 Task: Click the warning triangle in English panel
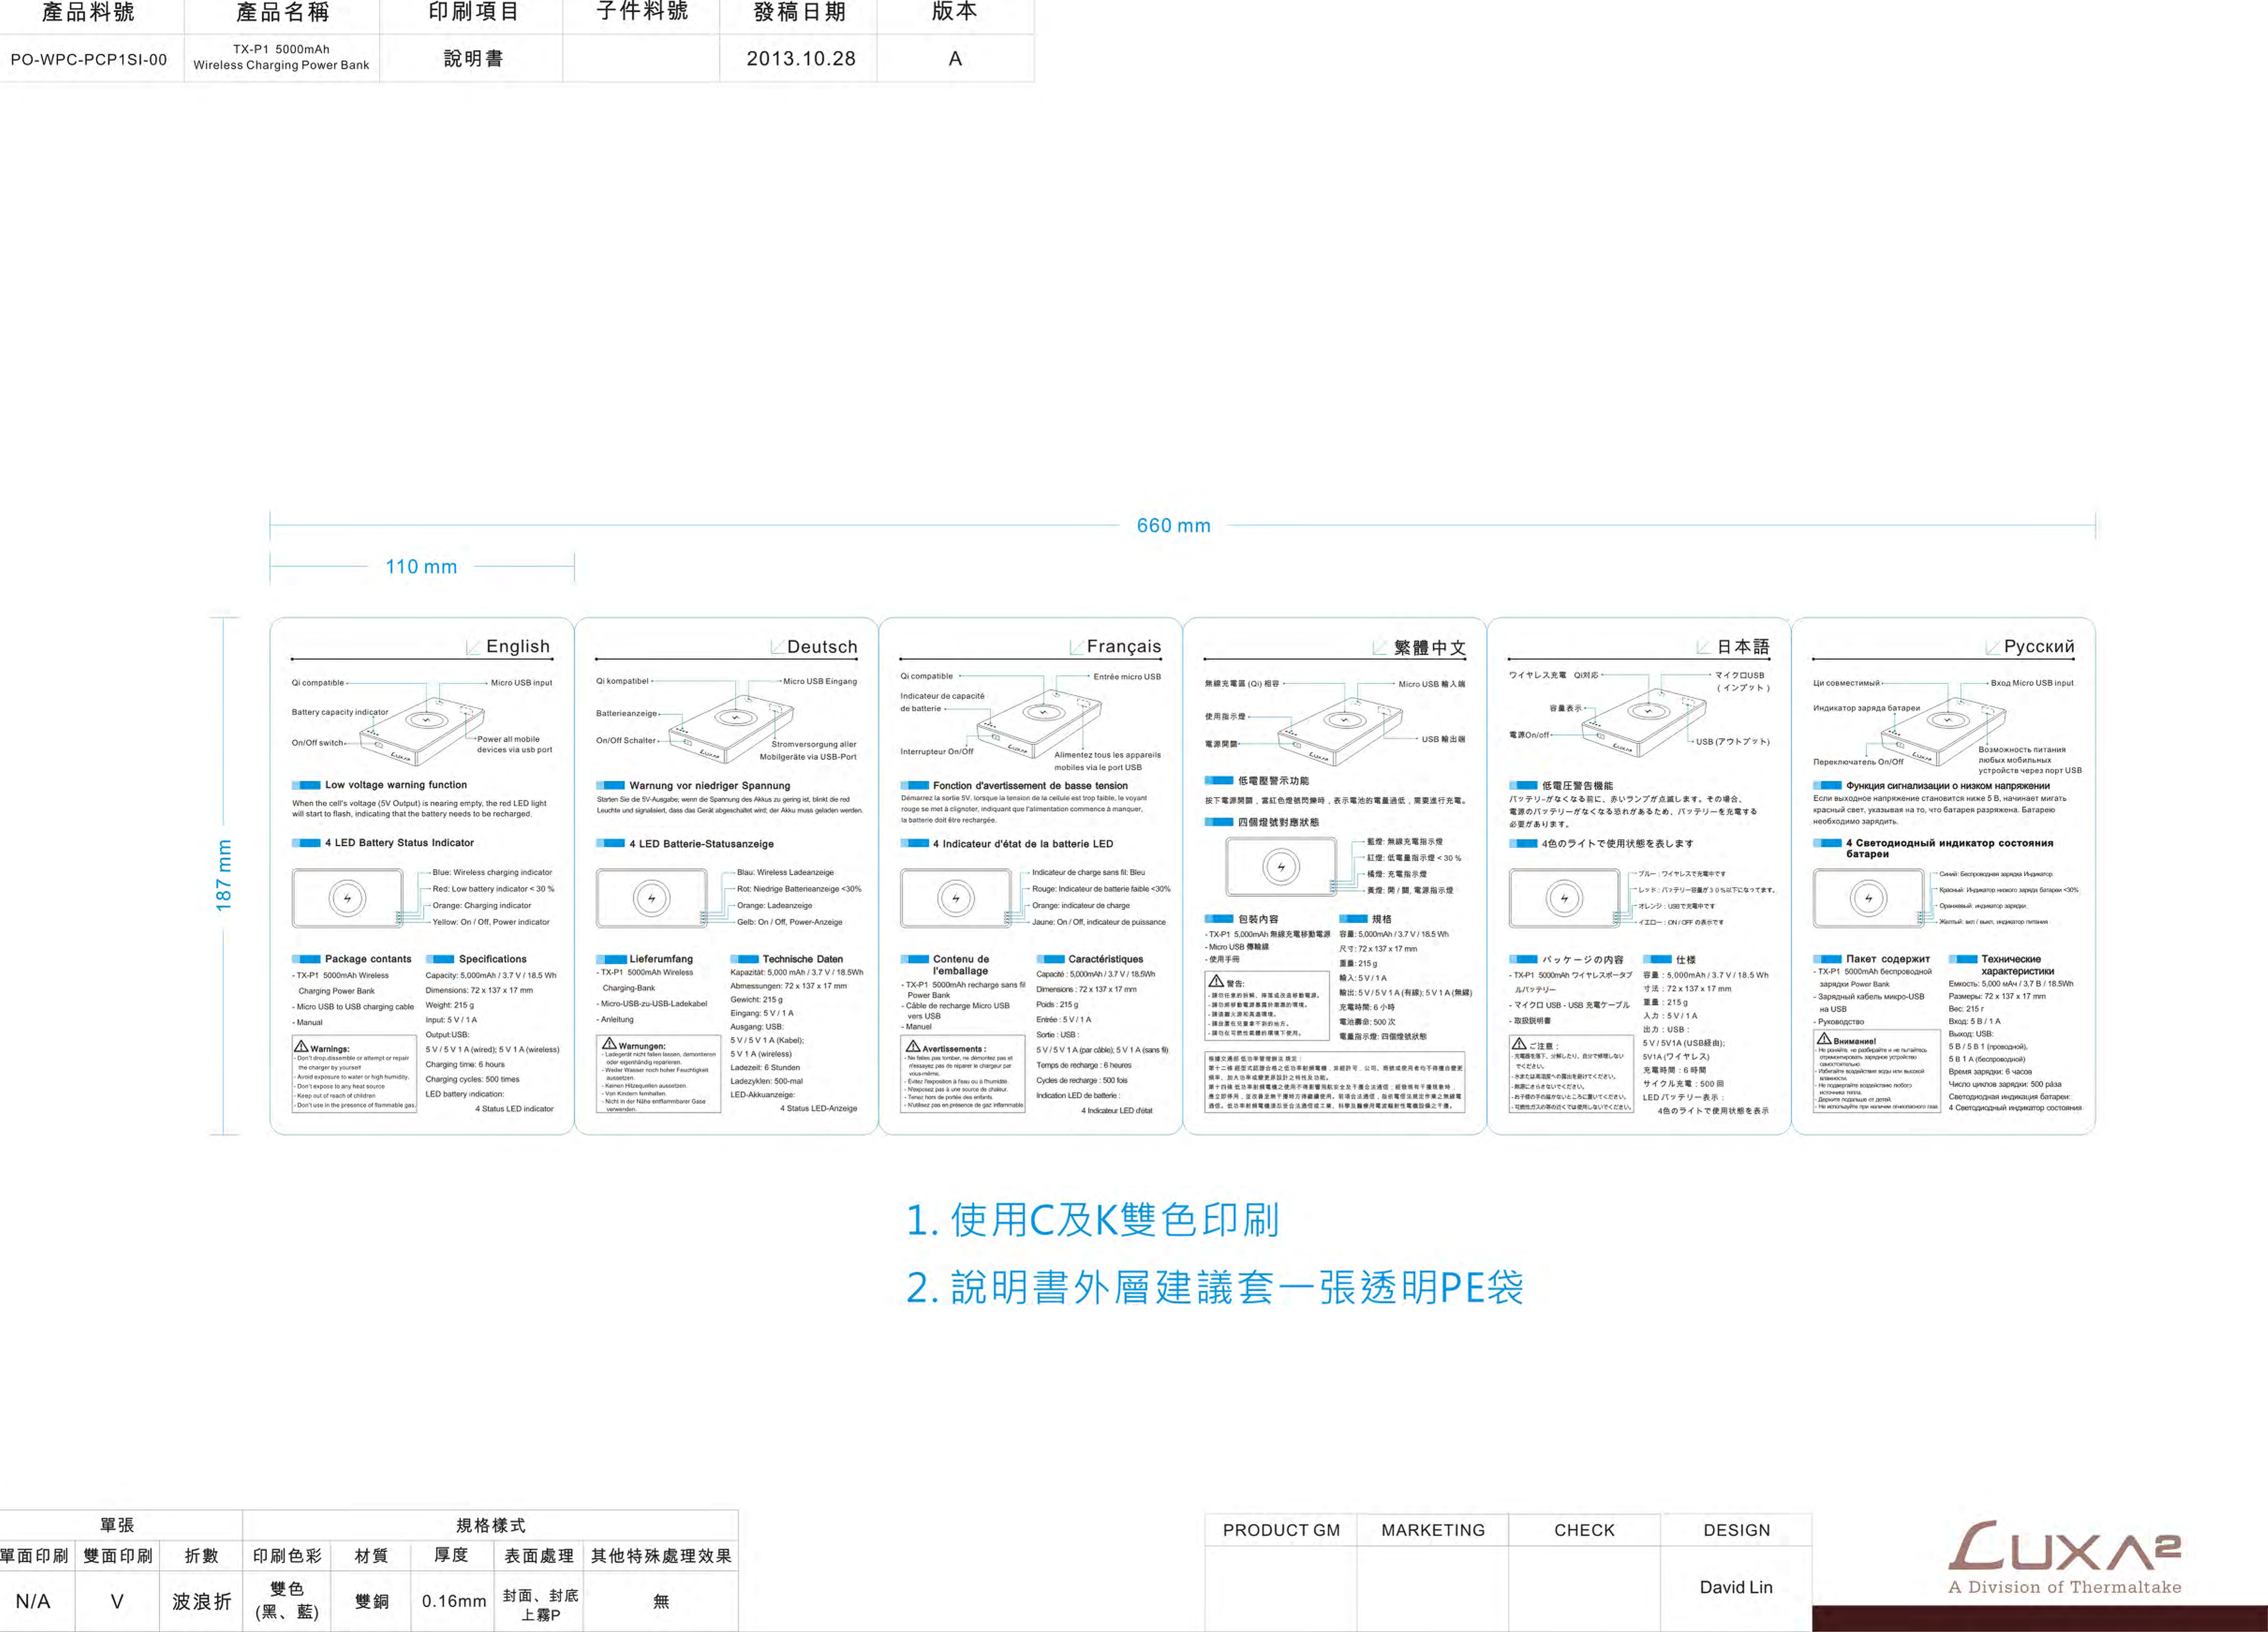click(301, 1047)
